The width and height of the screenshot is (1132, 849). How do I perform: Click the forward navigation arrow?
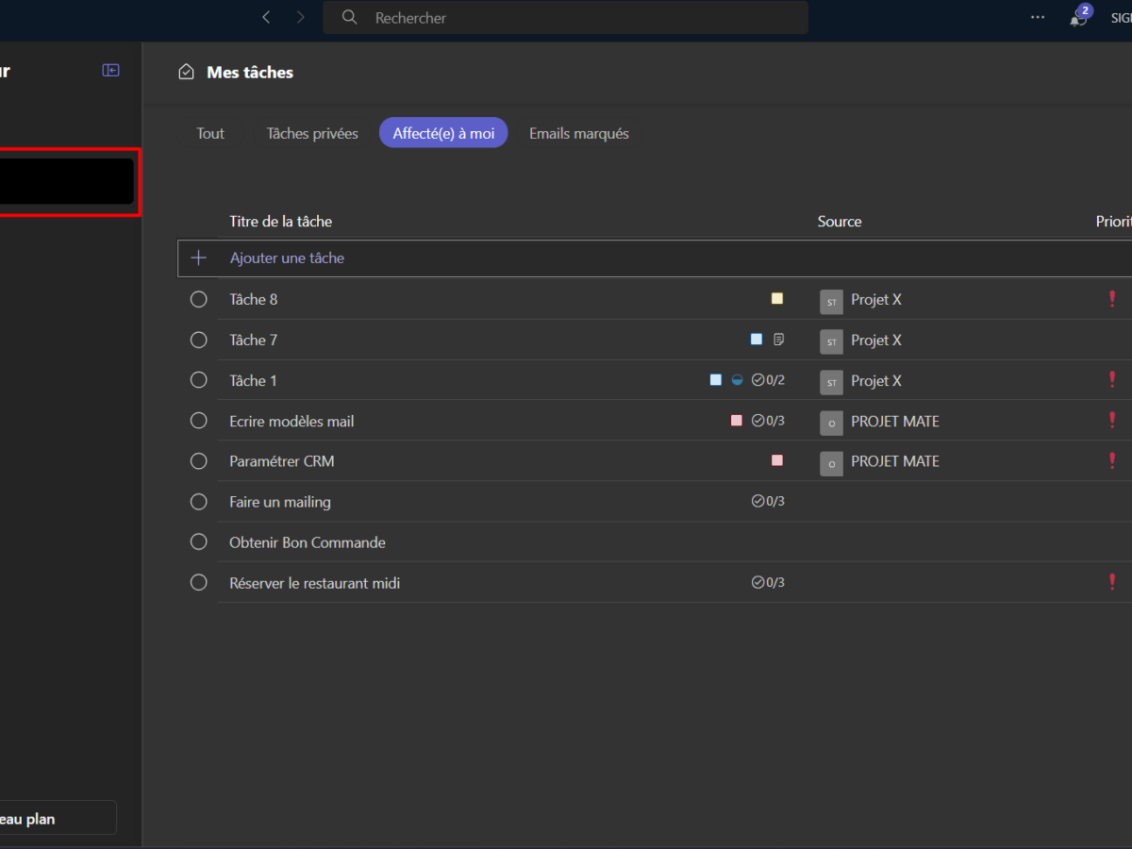pos(300,17)
